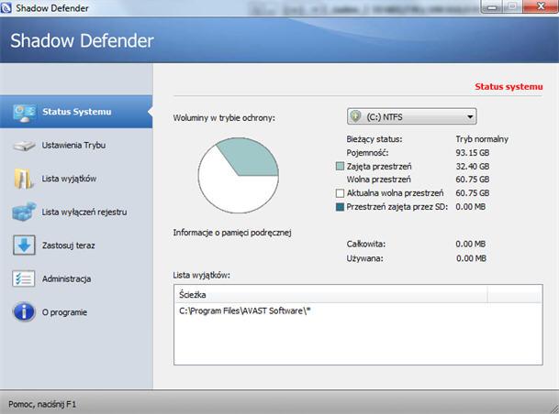
Task: Click the Wolna przestrzeń label
Action: click(378, 180)
